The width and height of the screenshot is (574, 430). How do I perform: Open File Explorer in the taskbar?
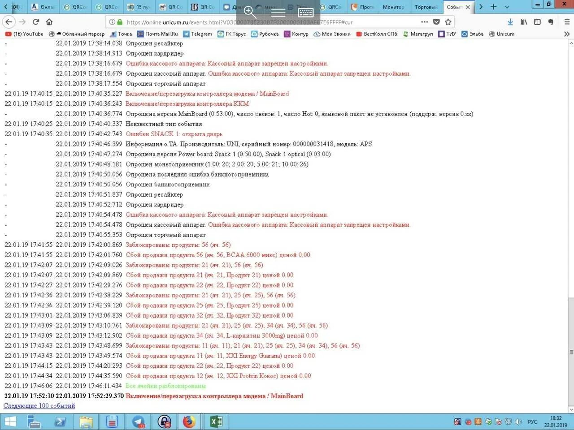click(x=86, y=421)
